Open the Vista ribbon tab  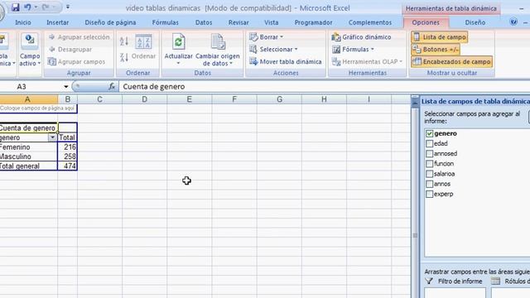coord(271,22)
